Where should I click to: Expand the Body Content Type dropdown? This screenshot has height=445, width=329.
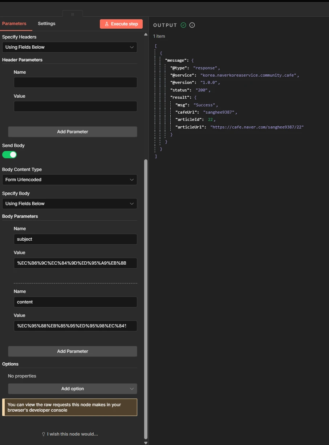click(70, 180)
